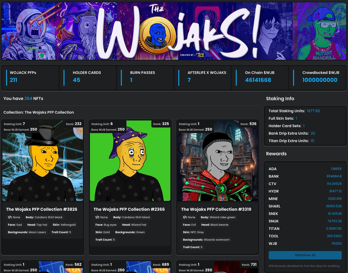The width and height of the screenshot is (348, 273).
Task: Click the Collection: The Wojaks PFP Collection heading
Action: [39, 112]
